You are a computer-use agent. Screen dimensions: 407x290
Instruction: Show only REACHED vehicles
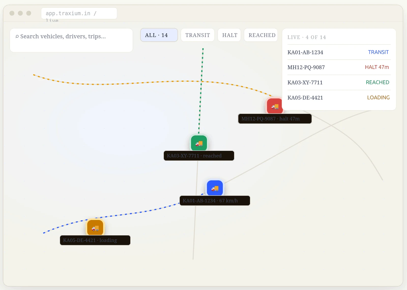coord(261,35)
